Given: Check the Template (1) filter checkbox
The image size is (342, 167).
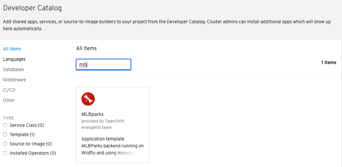Looking at the screenshot, I should (5, 134).
